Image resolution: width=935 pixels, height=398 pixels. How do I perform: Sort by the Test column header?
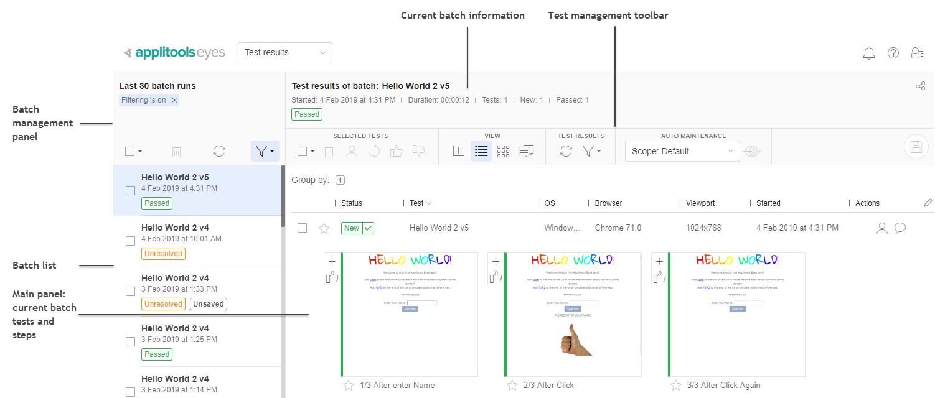420,203
